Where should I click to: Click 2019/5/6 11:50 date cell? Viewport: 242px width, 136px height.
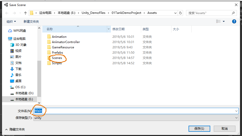click(x=123, y=53)
